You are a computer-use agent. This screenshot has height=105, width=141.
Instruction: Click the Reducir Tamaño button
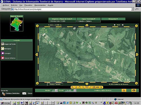(x=55, y=84)
